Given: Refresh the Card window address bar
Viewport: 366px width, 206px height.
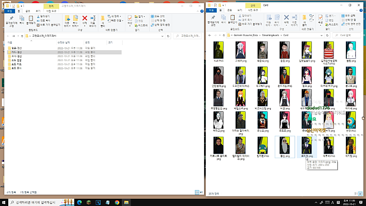Looking at the screenshot, I should pyautogui.click(x=327, y=36).
